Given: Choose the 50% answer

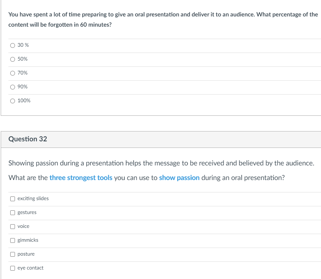Looking at the screenshot, I should point(13,59).
